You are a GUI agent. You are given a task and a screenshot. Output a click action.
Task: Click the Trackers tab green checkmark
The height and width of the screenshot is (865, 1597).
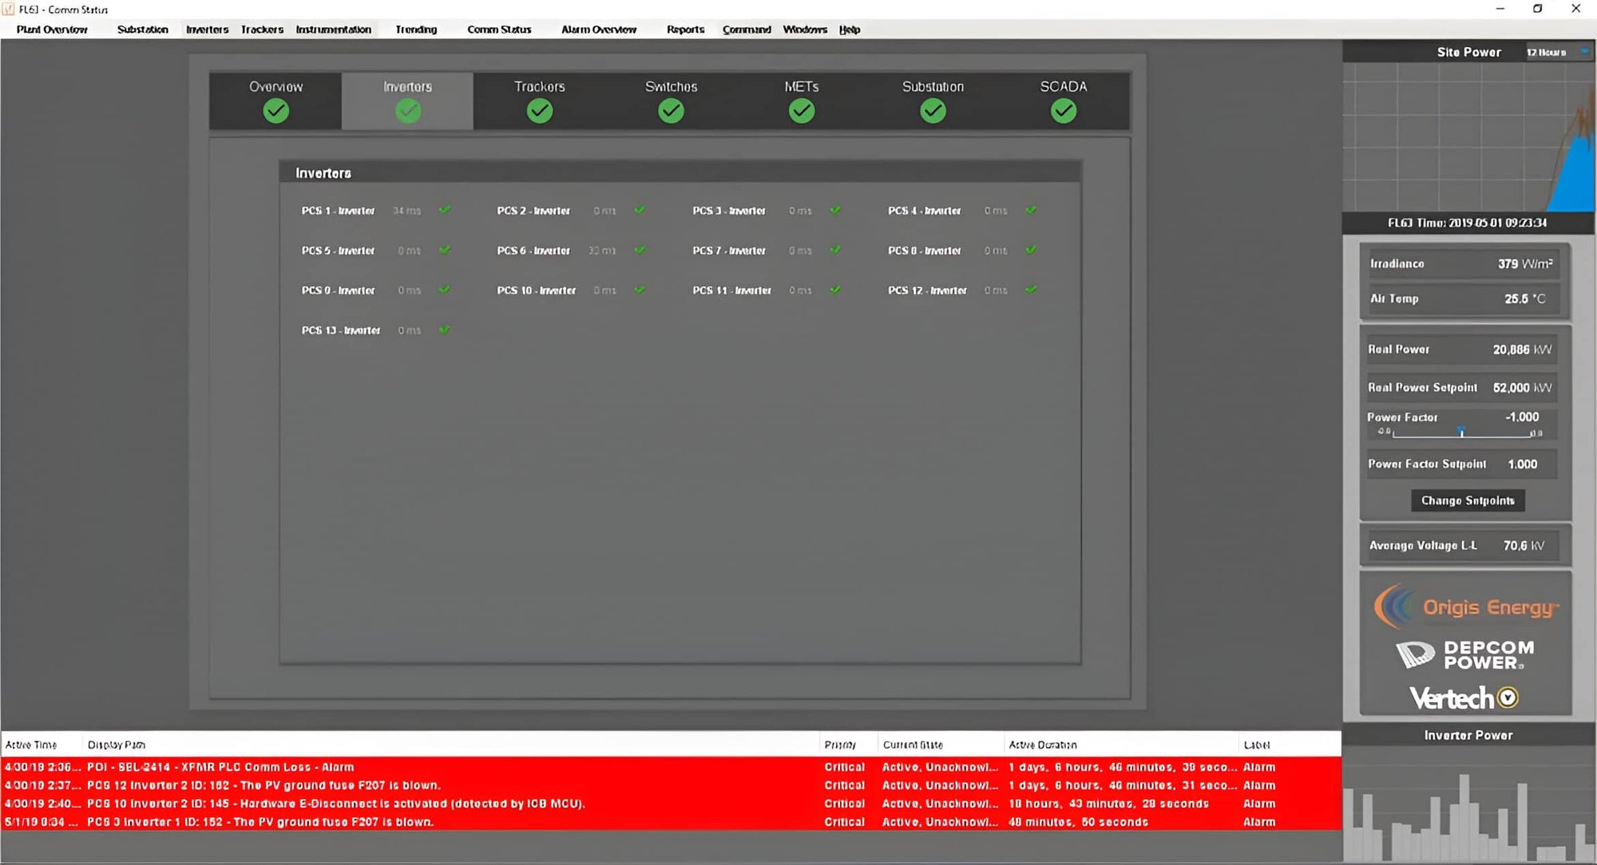[x=539, y=111]
